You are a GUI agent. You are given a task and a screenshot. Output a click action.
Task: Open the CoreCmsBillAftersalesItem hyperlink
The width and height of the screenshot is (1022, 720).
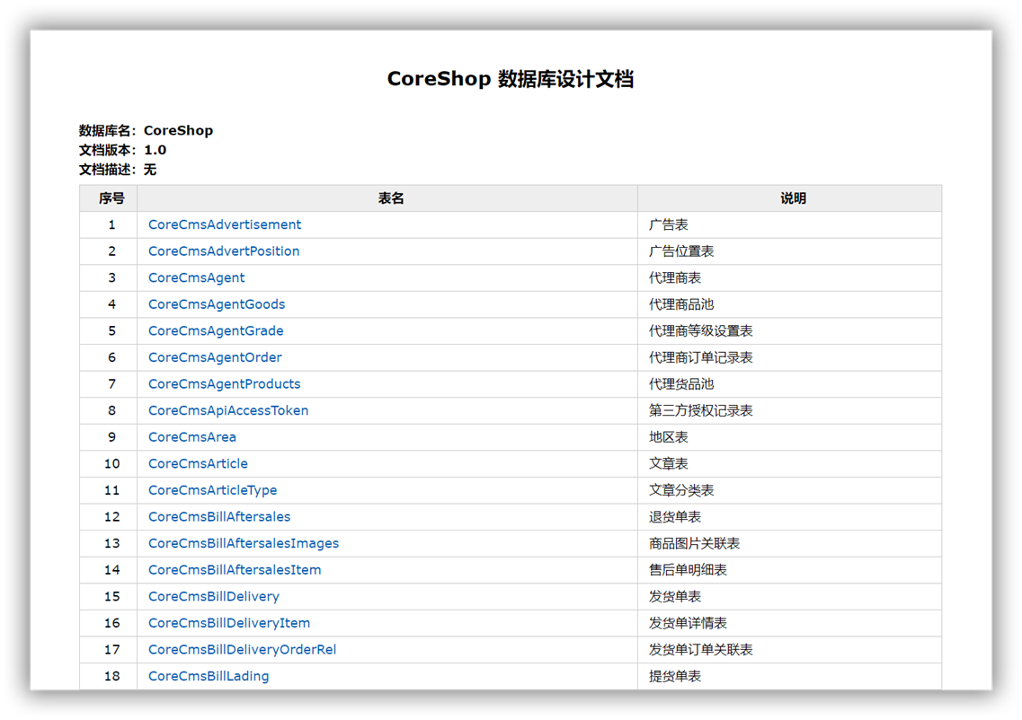pyautogui.click(x=233, y=569)
